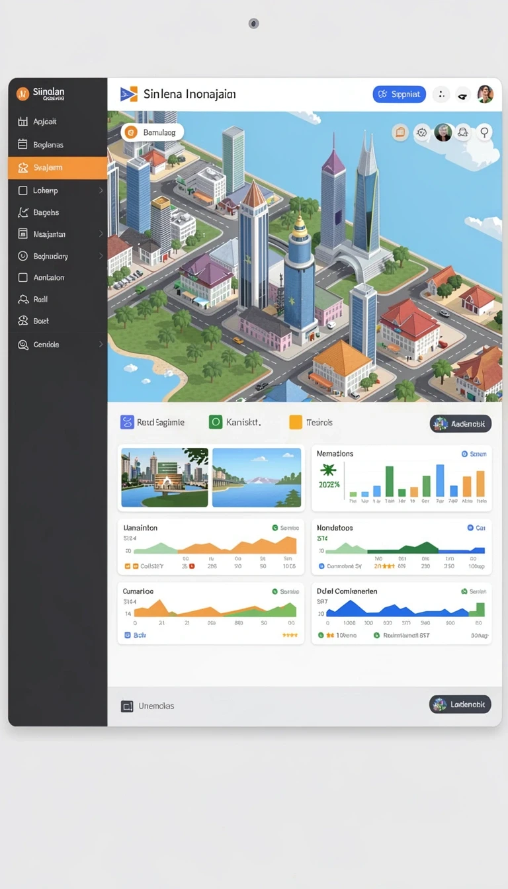
Task: Click the dark Lotdenobit footer button
Action: pos(460,704)
